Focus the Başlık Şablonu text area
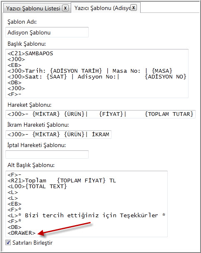 click(97, 74)
